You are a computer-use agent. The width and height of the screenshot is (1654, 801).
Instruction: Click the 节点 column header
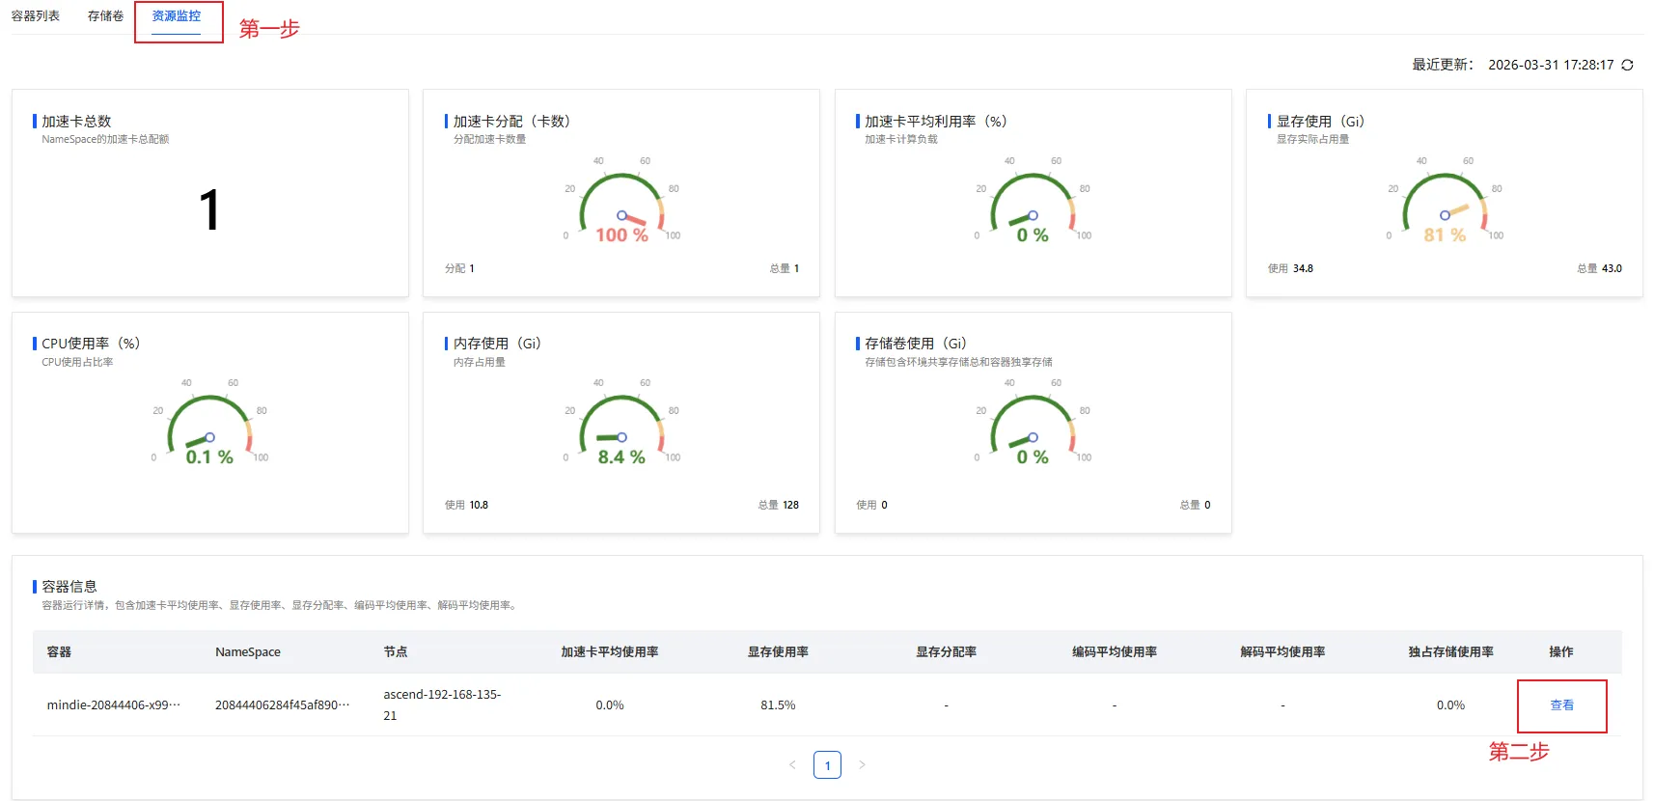[396, 652]
